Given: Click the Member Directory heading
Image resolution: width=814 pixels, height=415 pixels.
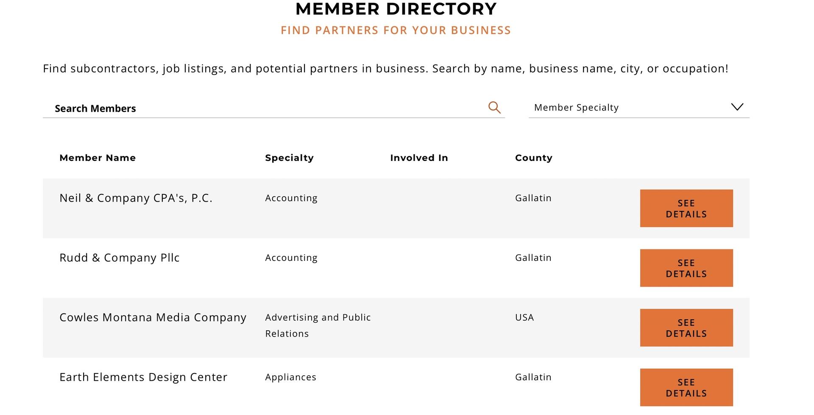Looking at the screenshot, I should click(x=396, y=9).
